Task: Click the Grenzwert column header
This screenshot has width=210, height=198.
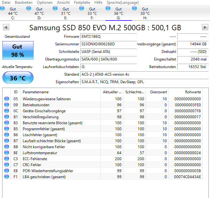Action: coord(157,92)
